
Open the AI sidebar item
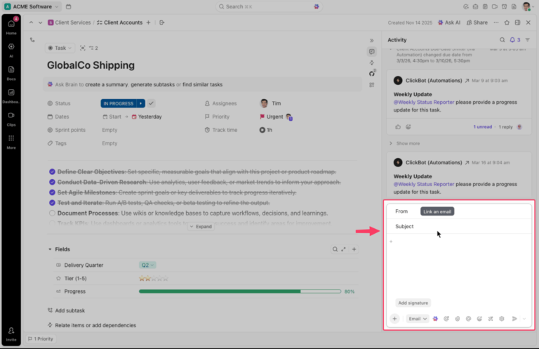(x=11, y=50)
